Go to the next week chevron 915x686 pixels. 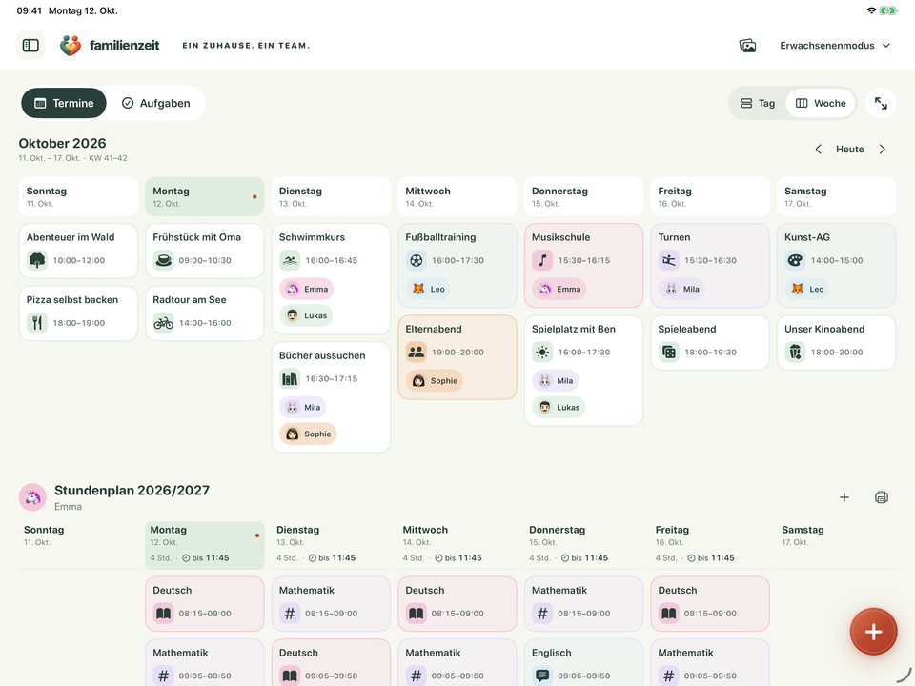pyautogui.click(x=883, y=150)
